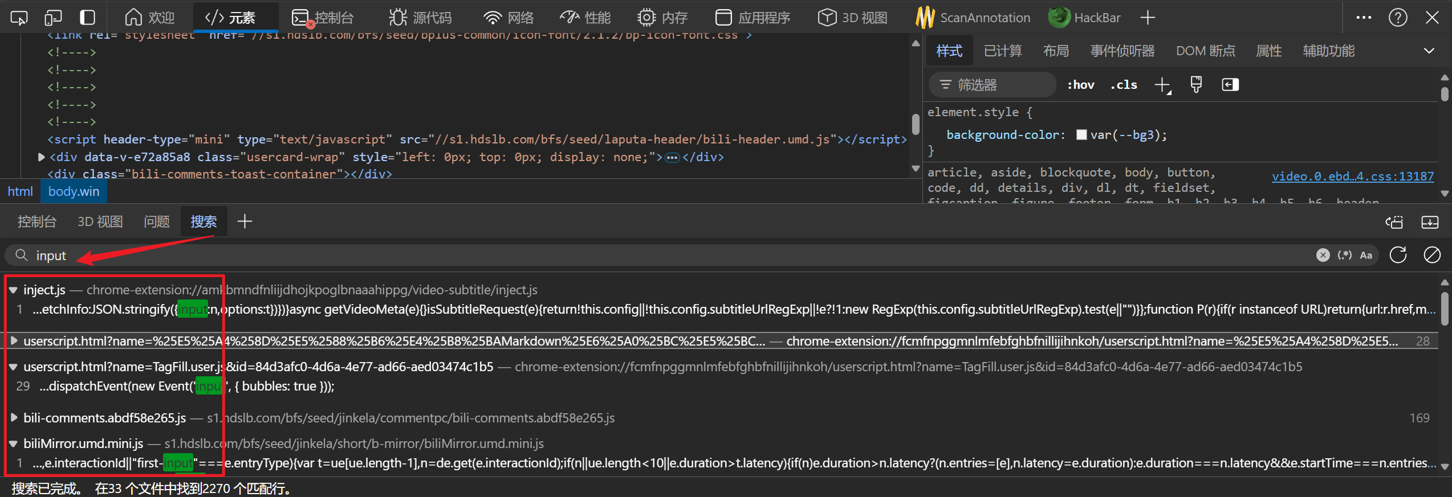Close the DevTools panel
This screenshot has width=1452, height=497.
click(1432, 18)
